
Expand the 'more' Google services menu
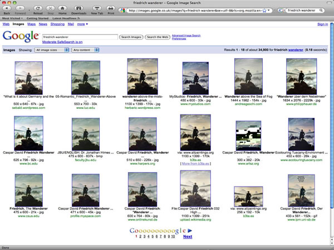click(82, 24)
